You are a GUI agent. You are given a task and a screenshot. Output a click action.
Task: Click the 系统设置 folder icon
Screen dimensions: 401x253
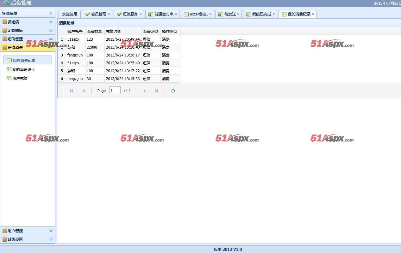(x=4, y=239)
